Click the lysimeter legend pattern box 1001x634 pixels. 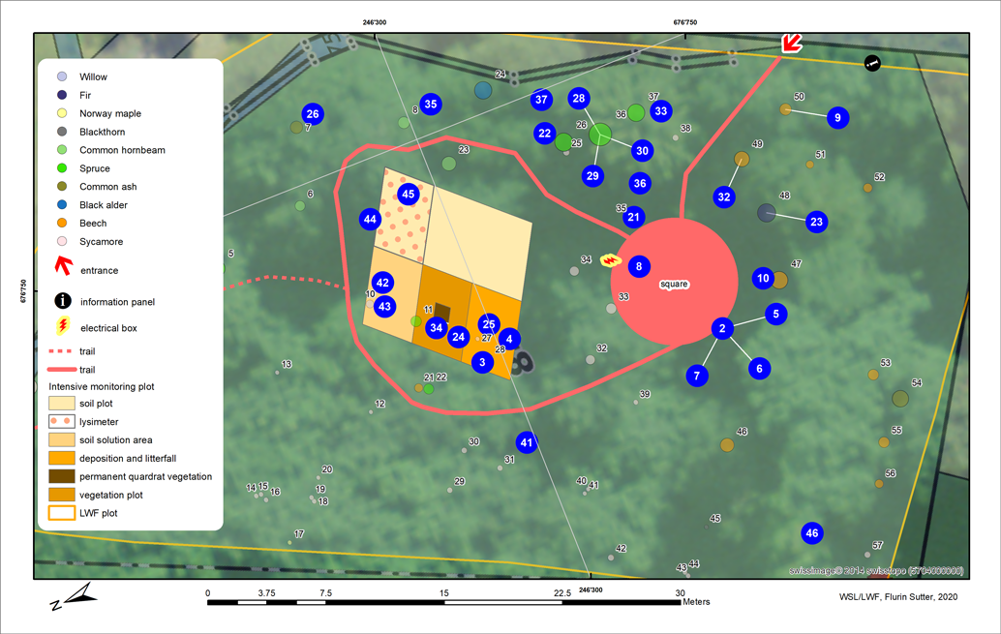61,422
